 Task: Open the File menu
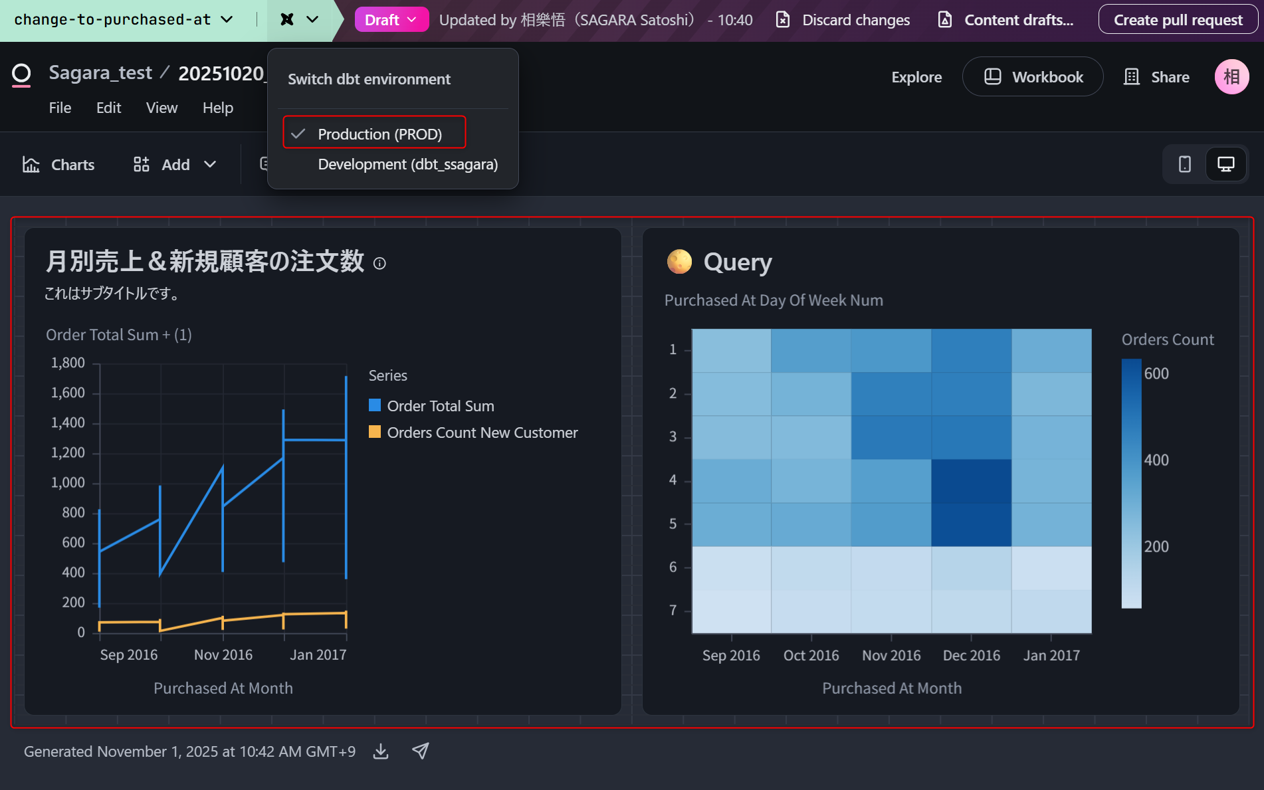[x=60, y=108]
